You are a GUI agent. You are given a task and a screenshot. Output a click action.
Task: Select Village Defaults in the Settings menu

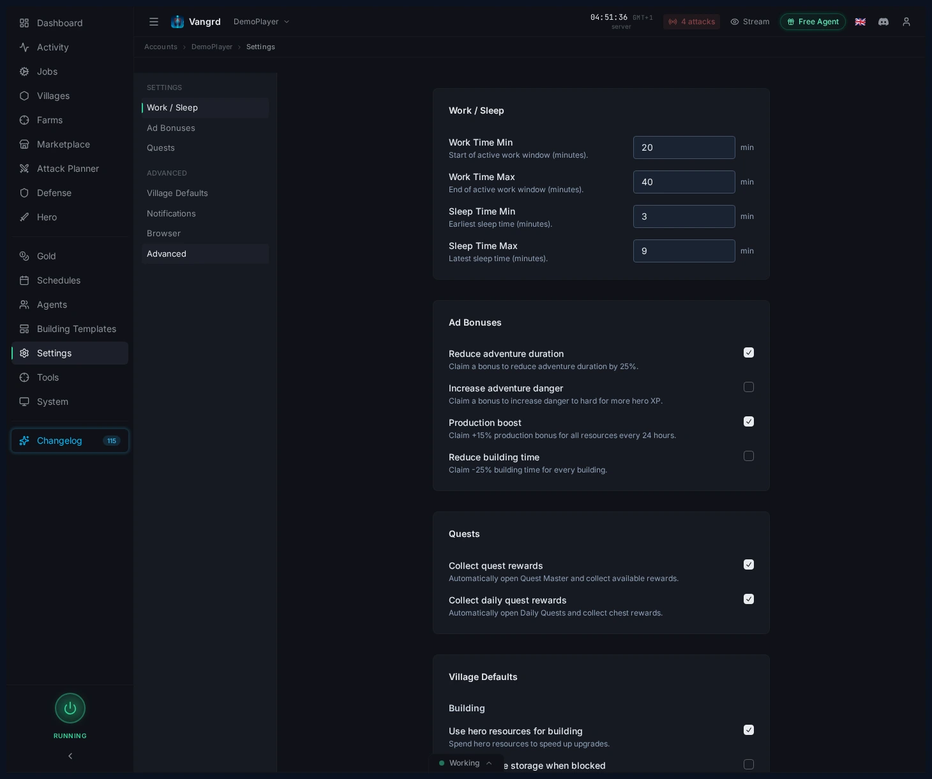[177, 193]
